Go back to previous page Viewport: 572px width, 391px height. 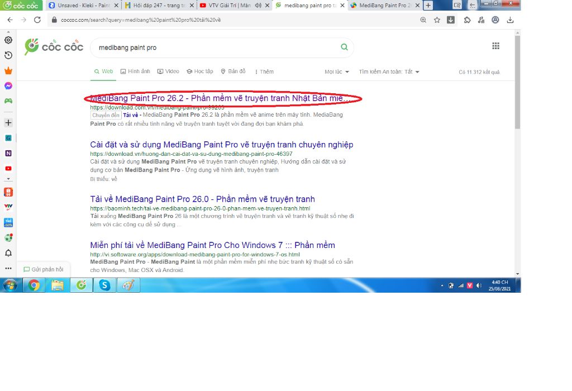pyautogui.click(x=10, y=20)
